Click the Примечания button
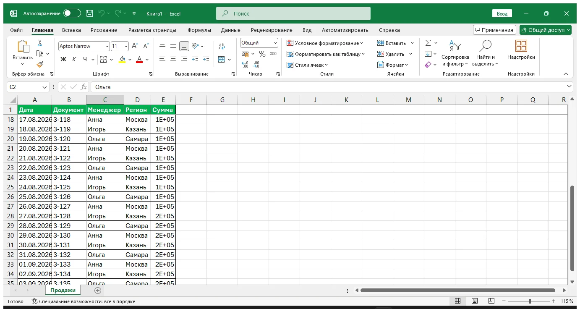The height and width of the screenshot is (309, 580). click(494, 30)
